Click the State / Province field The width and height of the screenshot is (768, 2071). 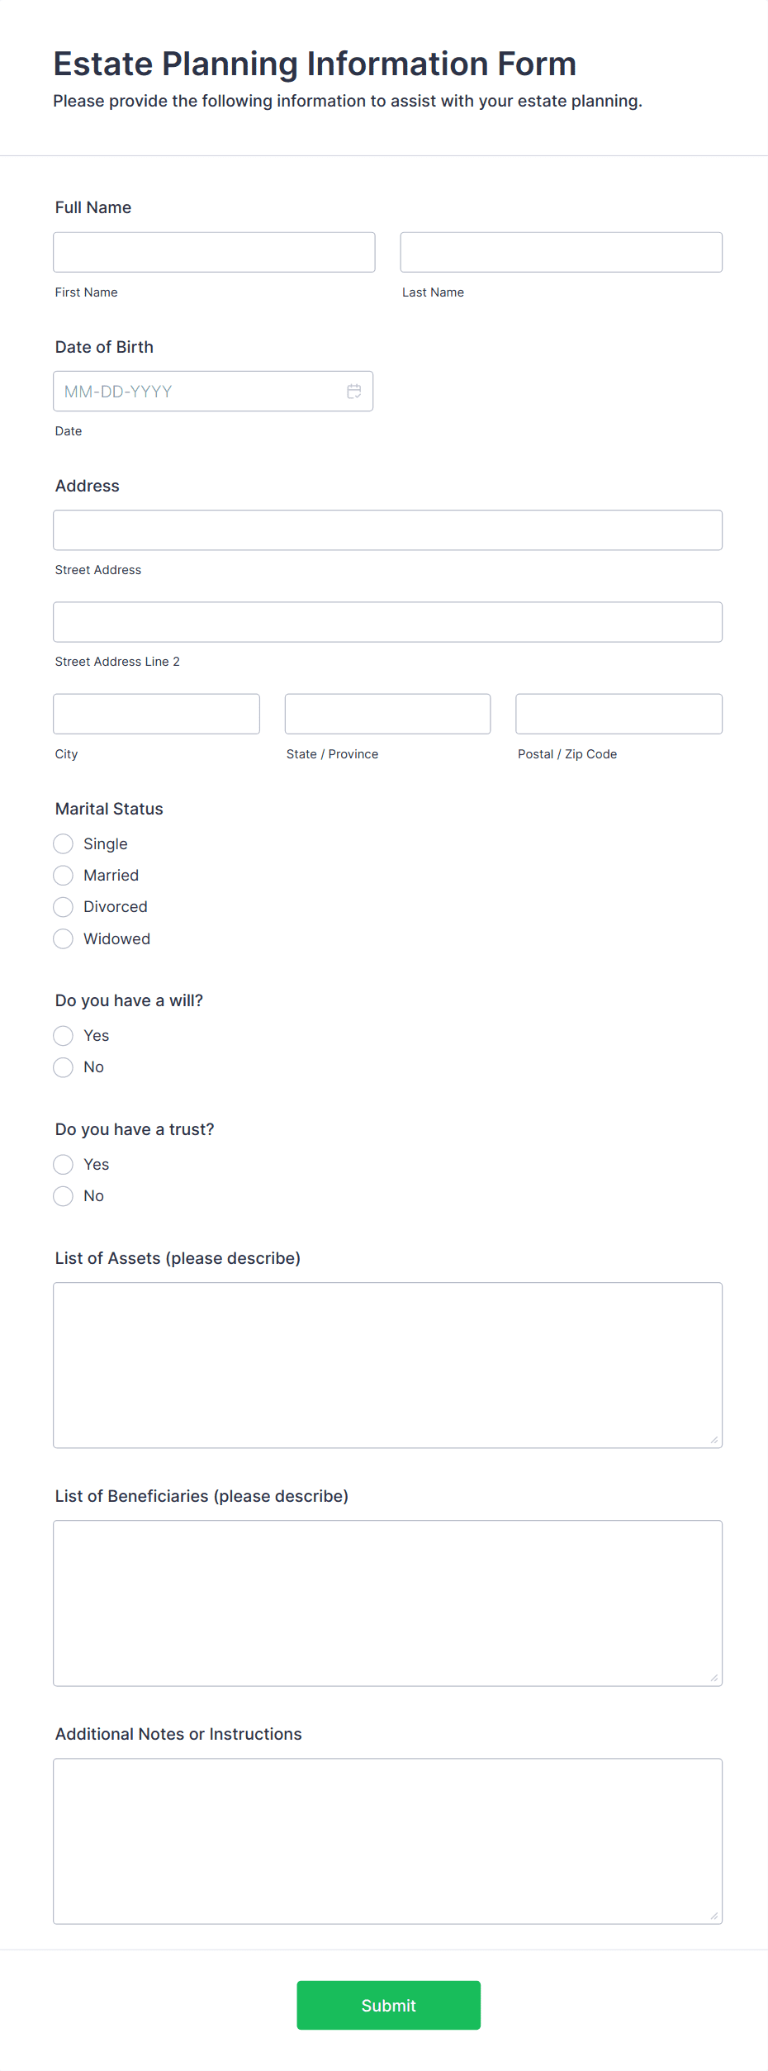pos(386,713)
